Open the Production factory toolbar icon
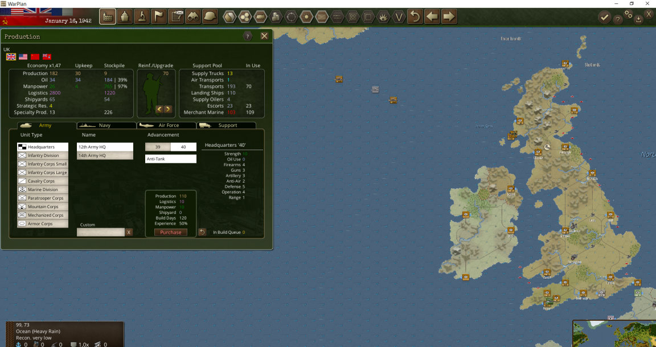This screenshot has height=347, width=656. point(108,16)
